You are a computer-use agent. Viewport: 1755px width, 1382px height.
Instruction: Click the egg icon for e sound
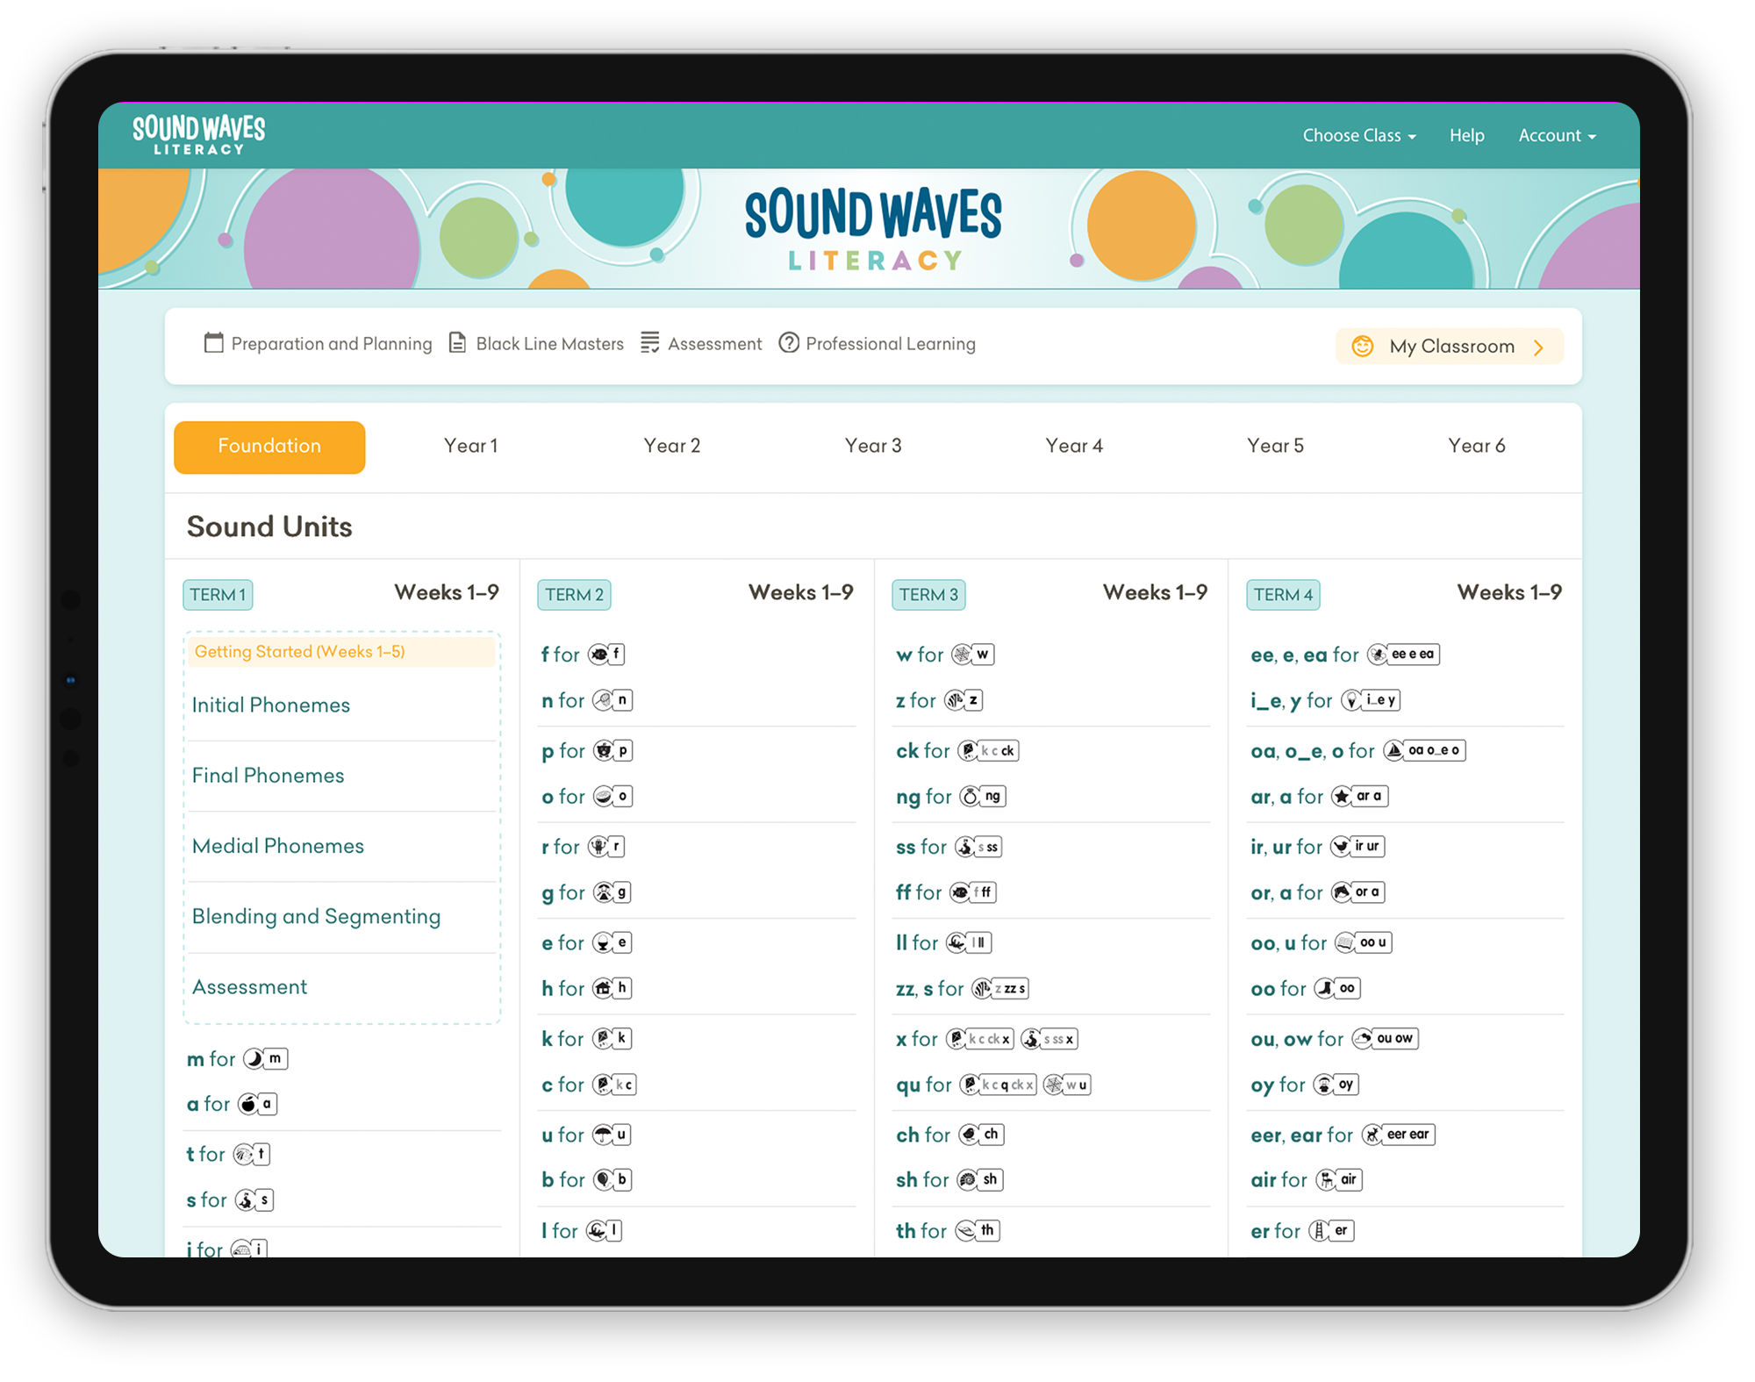tap(604, 943)
